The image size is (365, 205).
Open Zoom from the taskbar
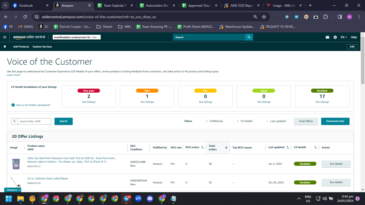point(138,199)
